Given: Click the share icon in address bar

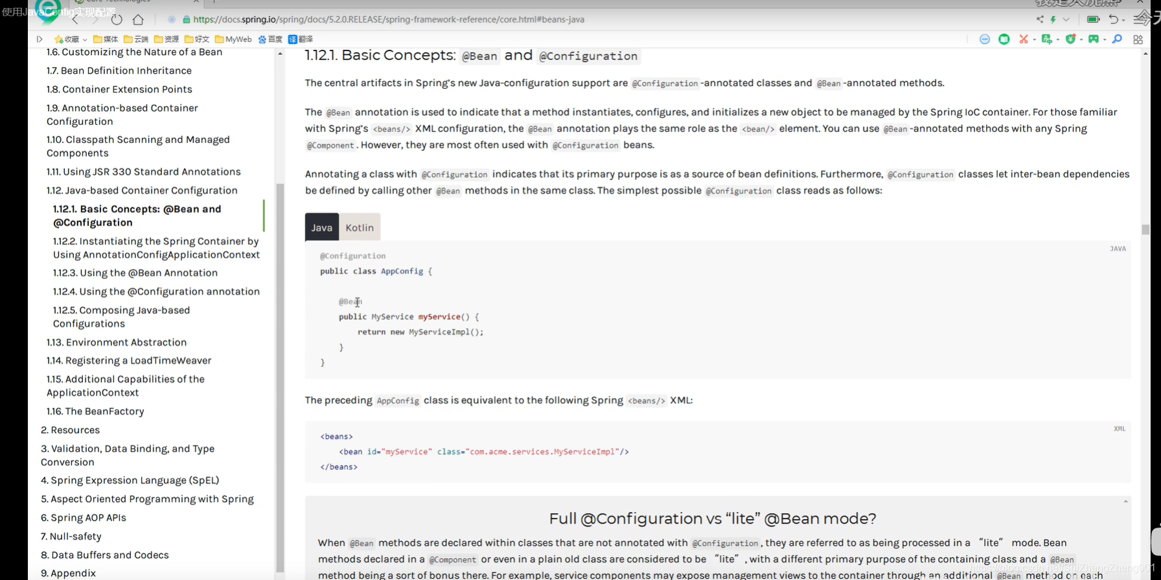Looking at the screenshot, I should 1040,19.
